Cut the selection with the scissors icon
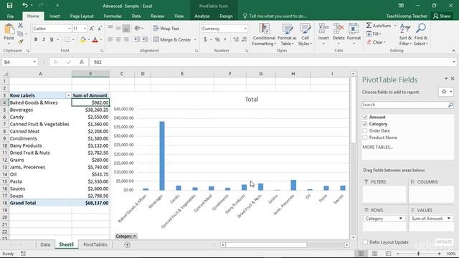This screenshot has height=258, width=459. click(x=20, y=26)
